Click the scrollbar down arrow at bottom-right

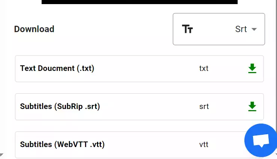point(276,155)
